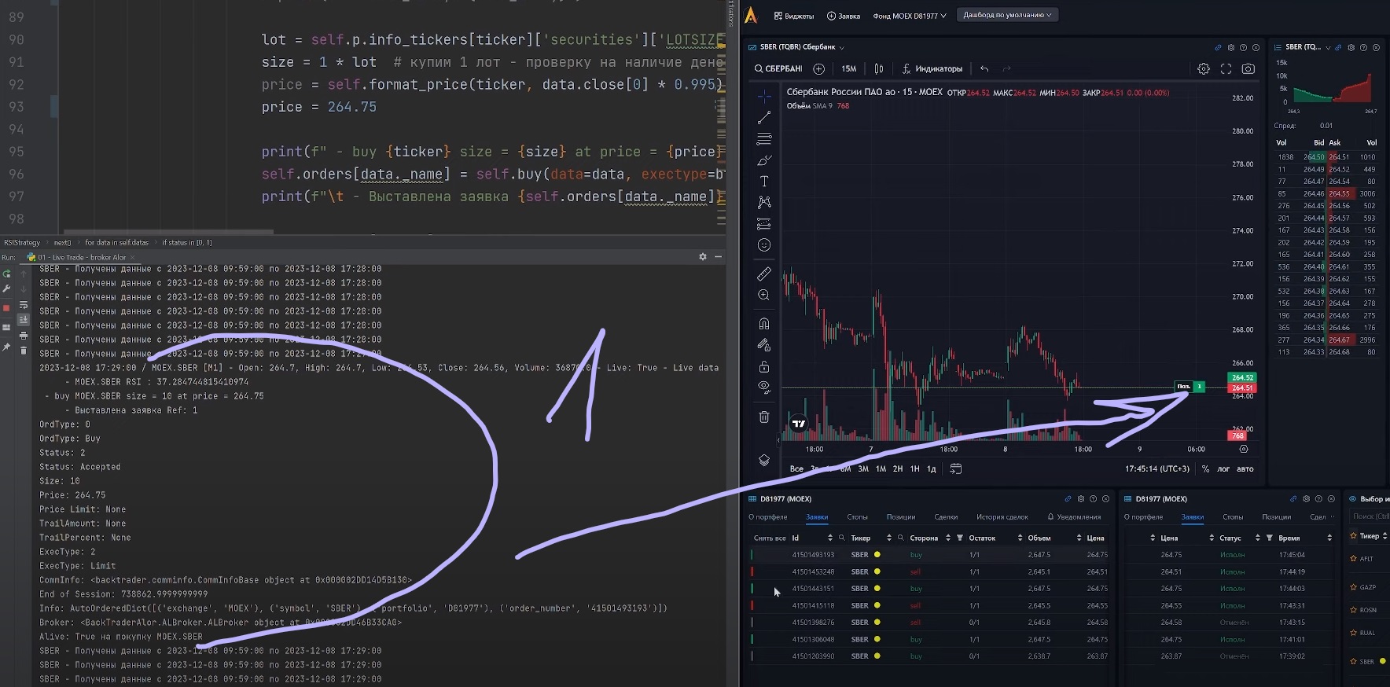This screenshot has width=1390, height=687.
Task: Favorite the AFLT ticker star
Action: tap(1353, 558)
